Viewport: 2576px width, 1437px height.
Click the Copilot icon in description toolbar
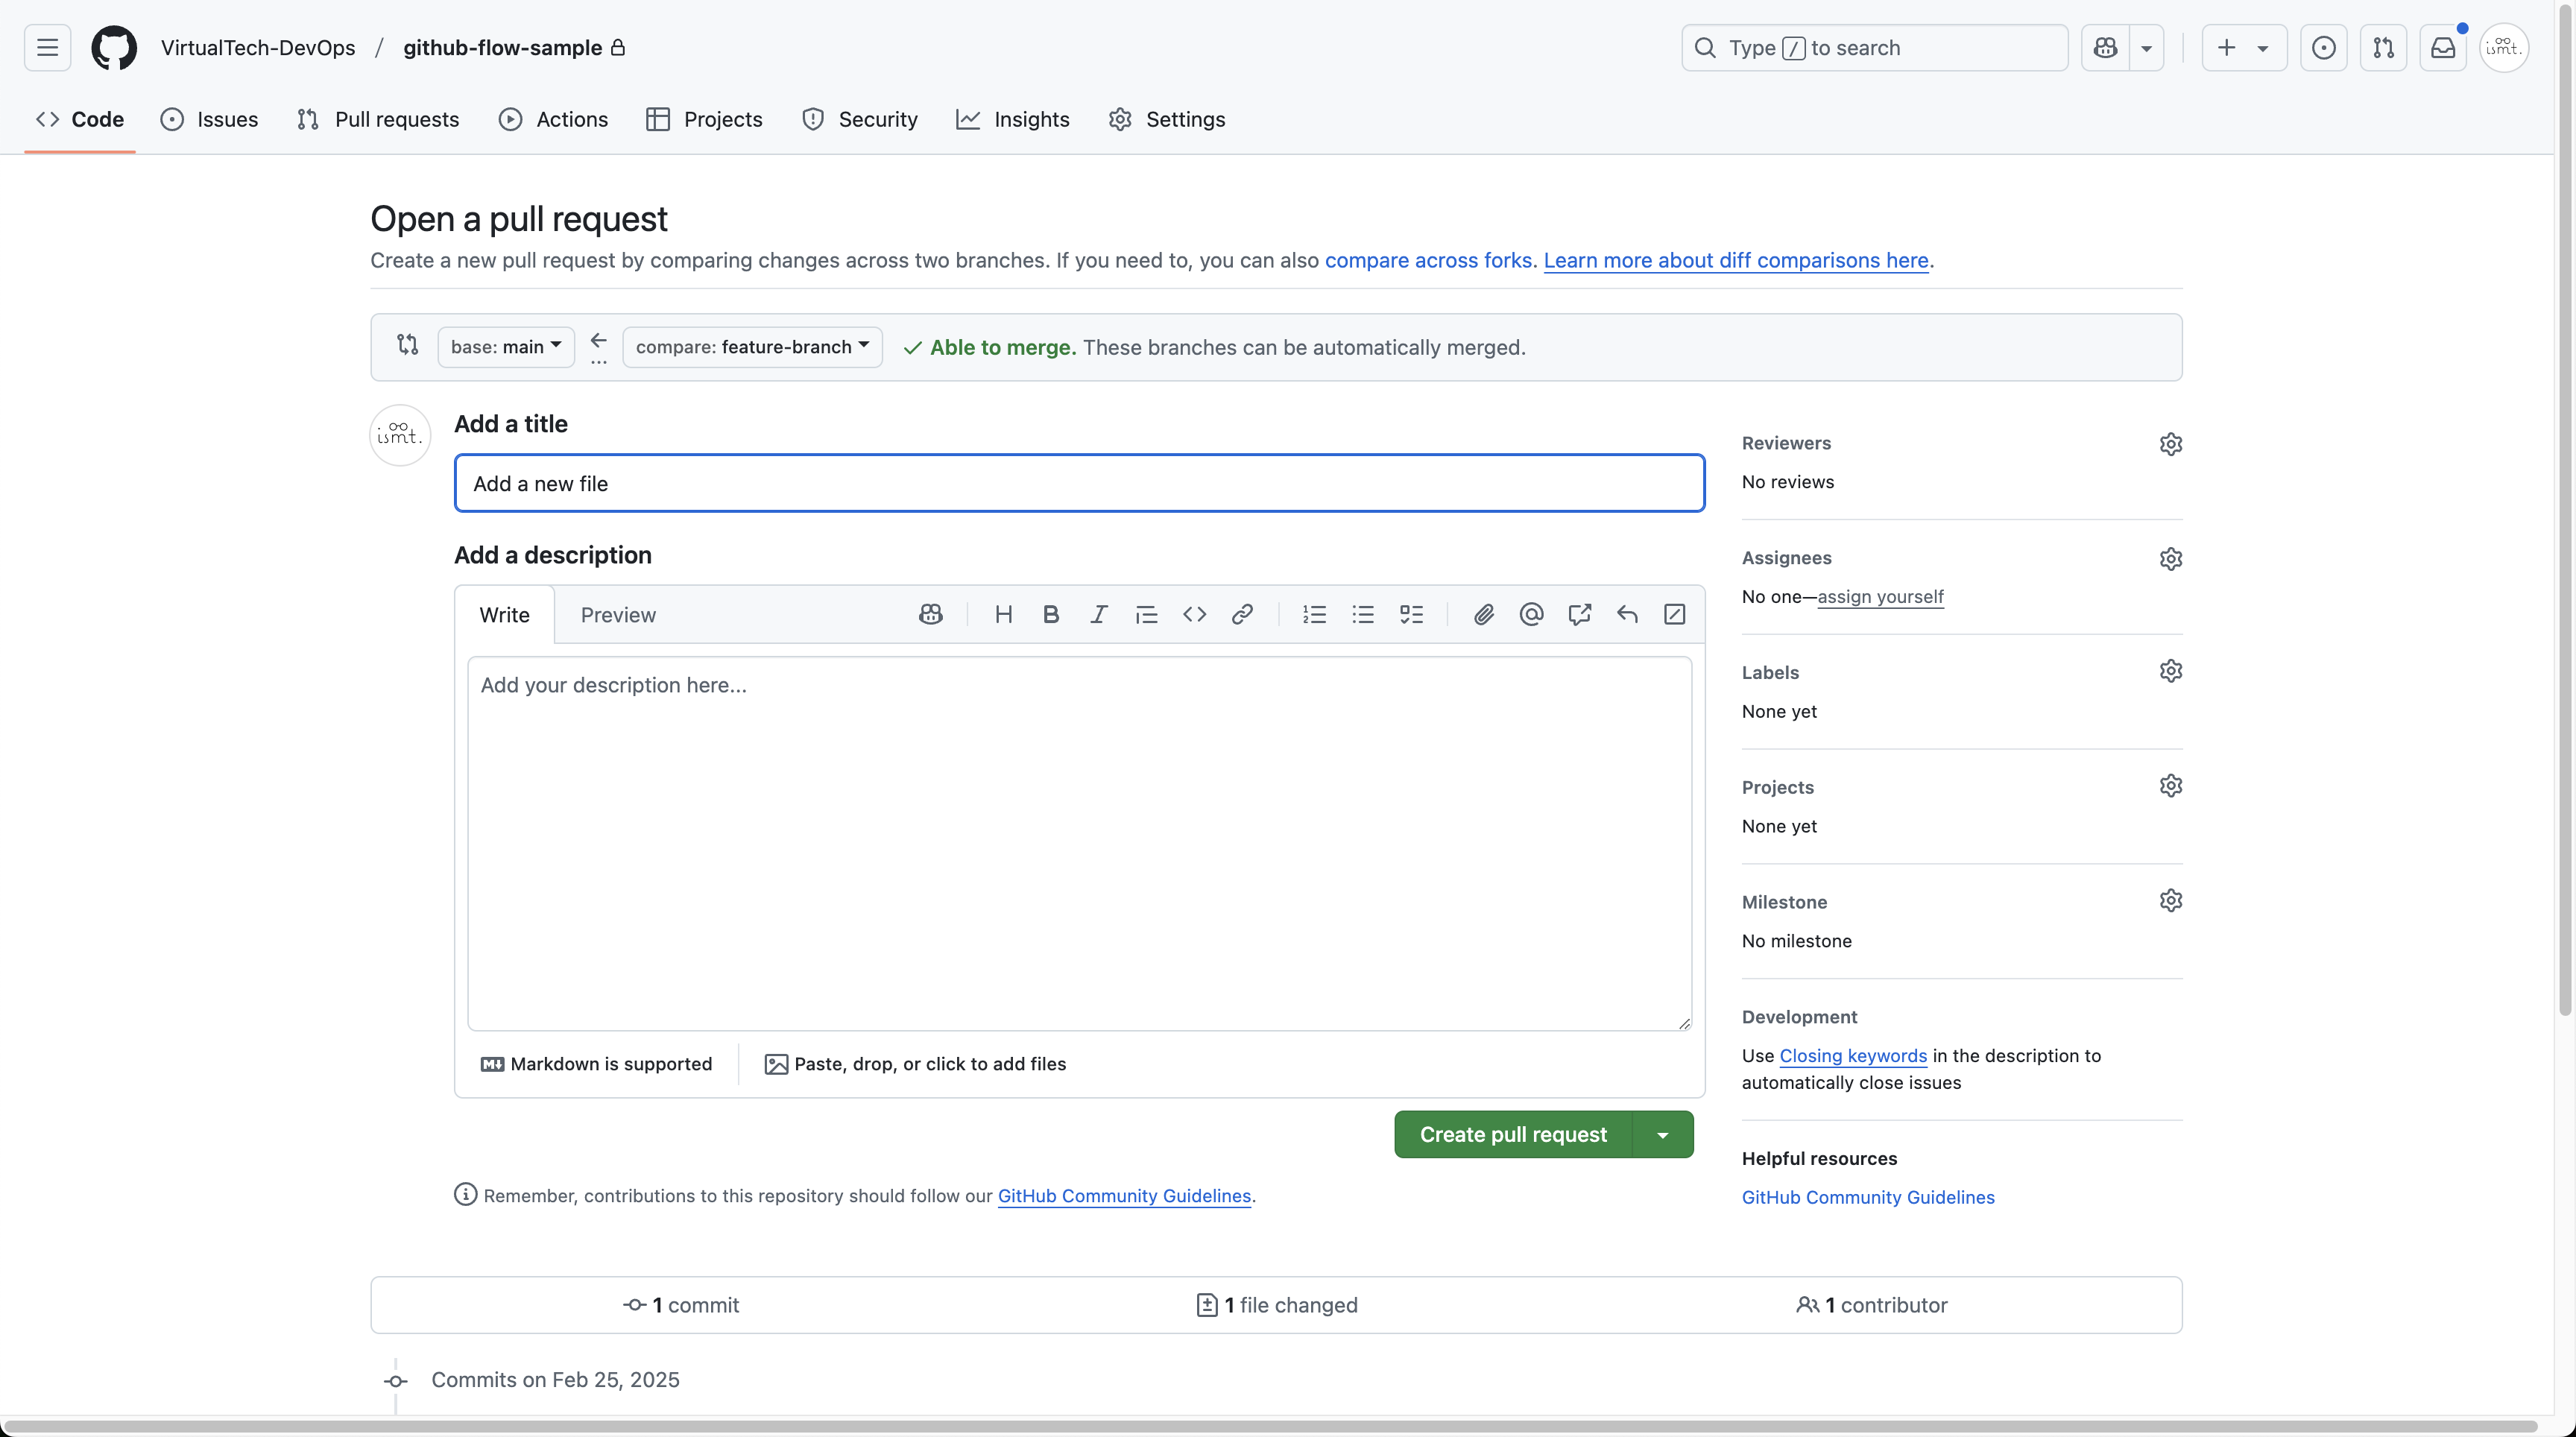[x=930, y=614]
